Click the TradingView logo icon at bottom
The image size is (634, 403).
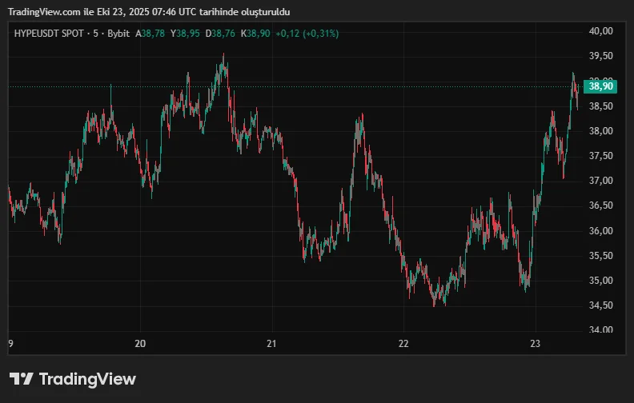point(21,379)
